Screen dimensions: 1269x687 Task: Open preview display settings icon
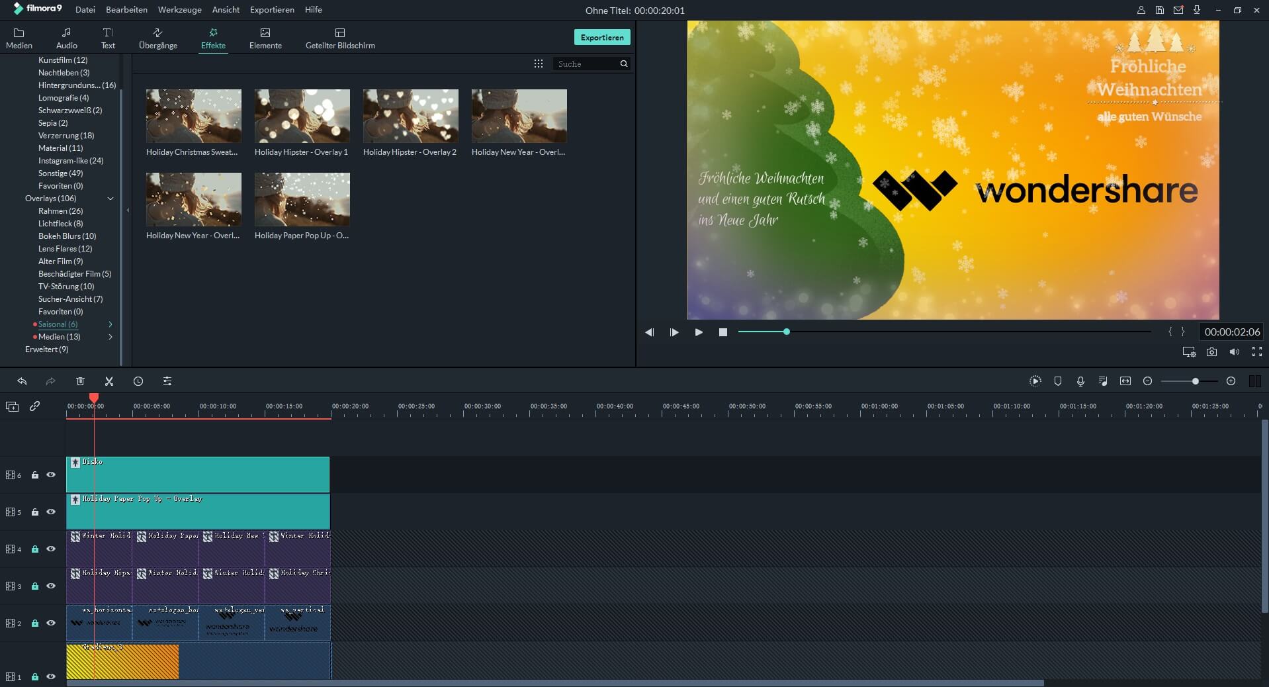tap(1189, 352)
